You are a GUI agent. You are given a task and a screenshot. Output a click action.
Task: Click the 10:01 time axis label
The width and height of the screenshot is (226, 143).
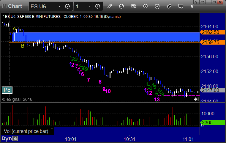click(x=71, y=139)
